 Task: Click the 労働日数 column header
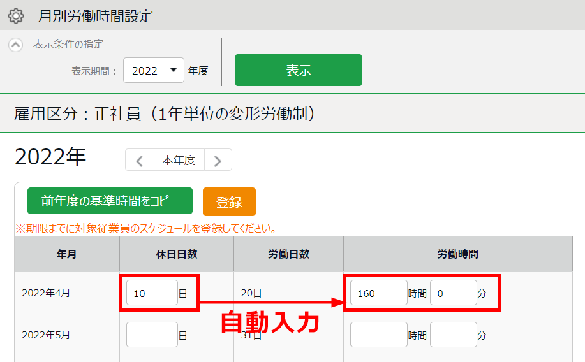288,254
